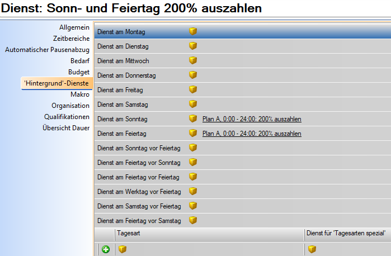
Task: Select the 'Dienst am Sonntag' row label
Action: point(123,119)
